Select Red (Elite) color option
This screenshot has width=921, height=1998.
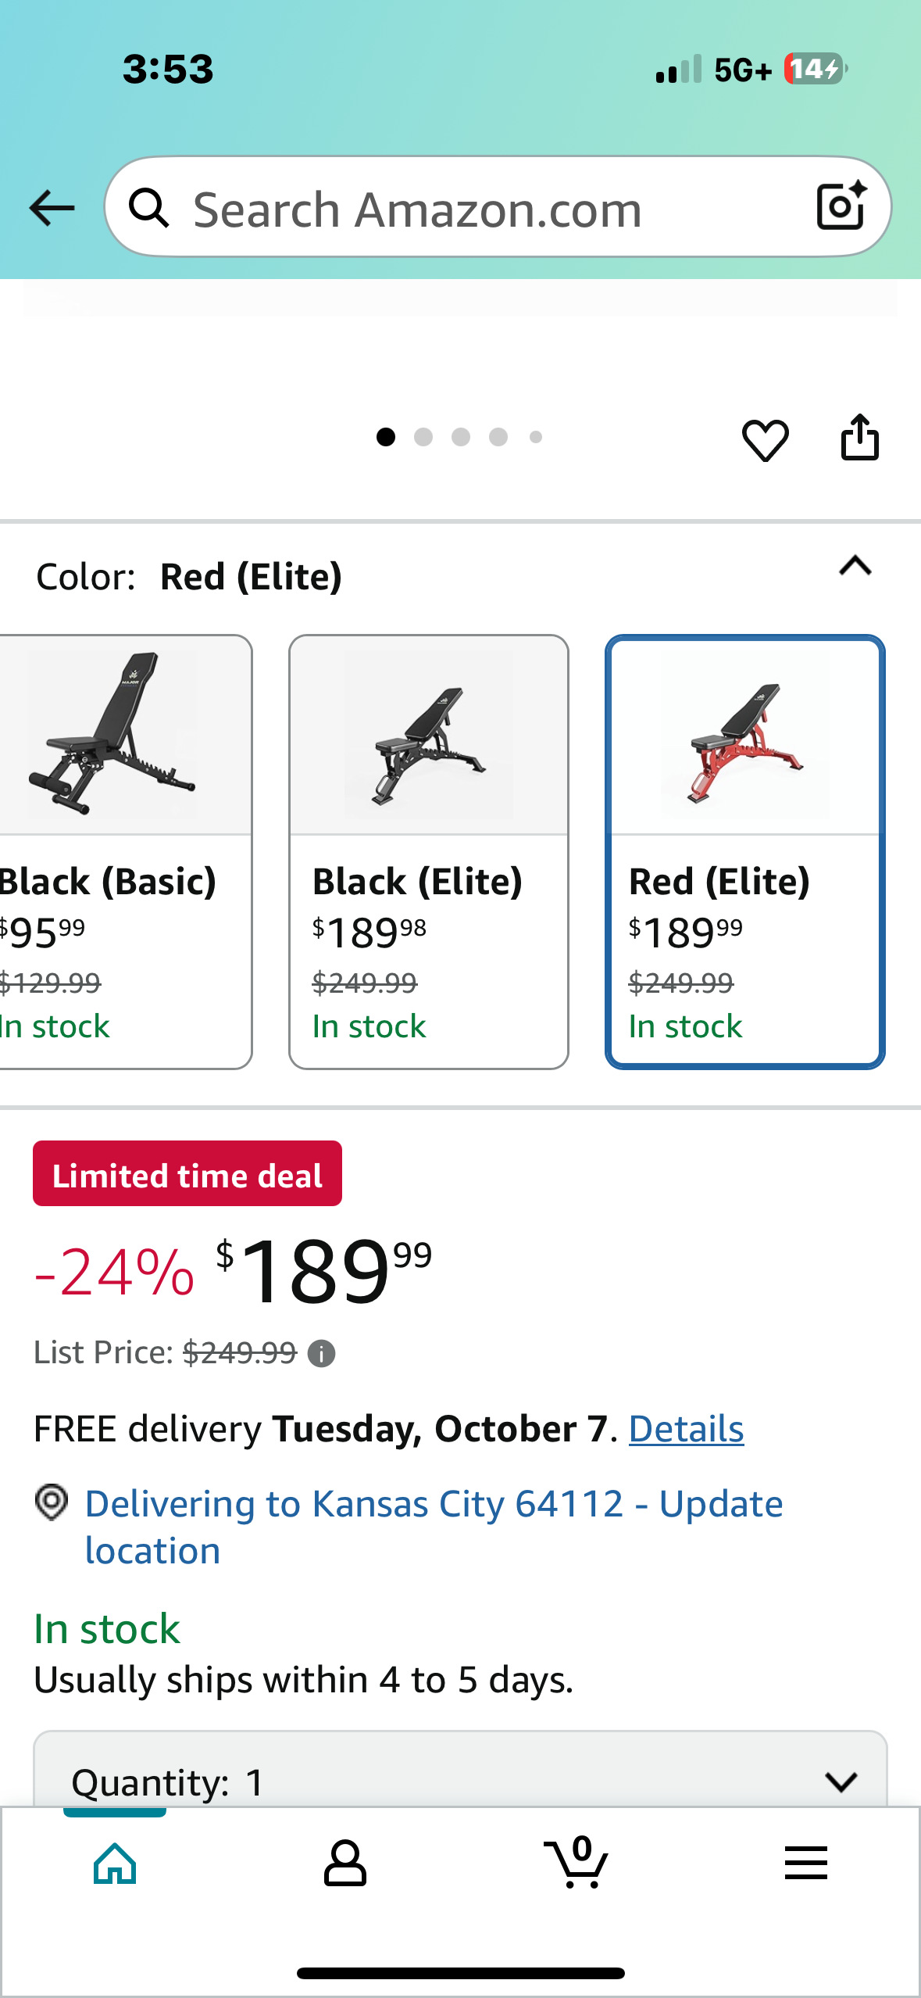coord(745,851)
